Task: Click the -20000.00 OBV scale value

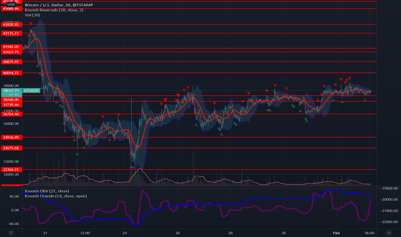Action: point(389,200)
